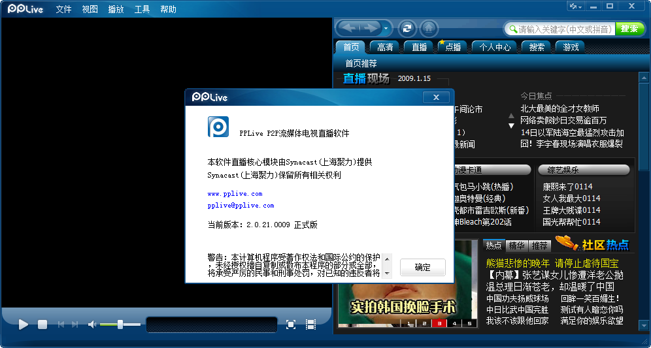
Task: Open 中国功夫扬威球场 link
Action: [x=517, y=298]
